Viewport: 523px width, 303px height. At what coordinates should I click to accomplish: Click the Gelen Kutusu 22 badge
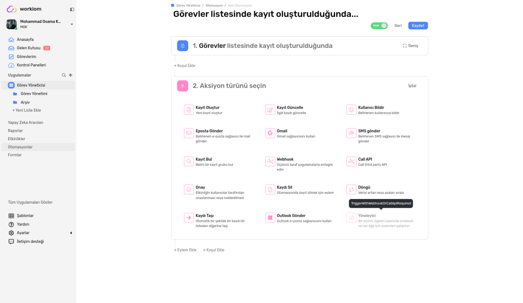coord(46,48)
